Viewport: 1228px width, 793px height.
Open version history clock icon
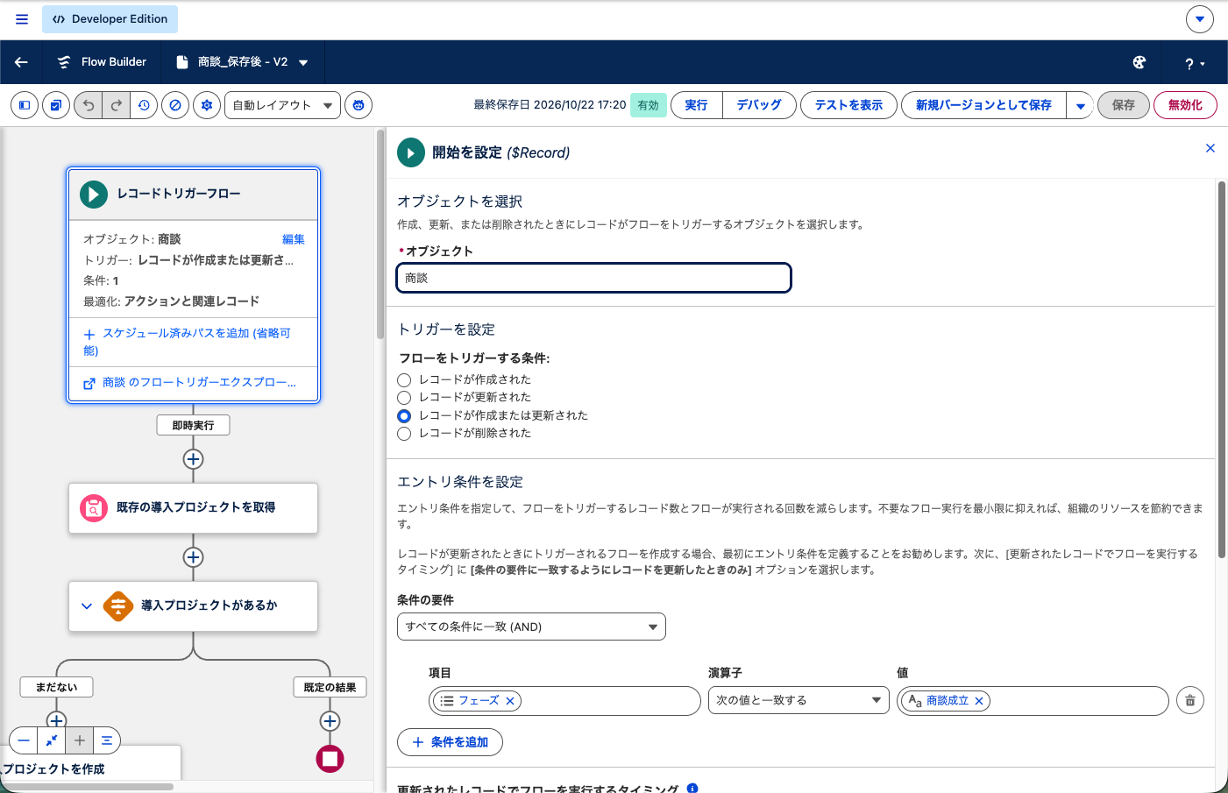144,105
